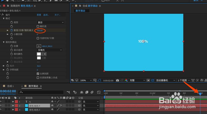Open the 效果控件 panel menu
The height and width of the screenshot is (114, 207).
[35, 6]
